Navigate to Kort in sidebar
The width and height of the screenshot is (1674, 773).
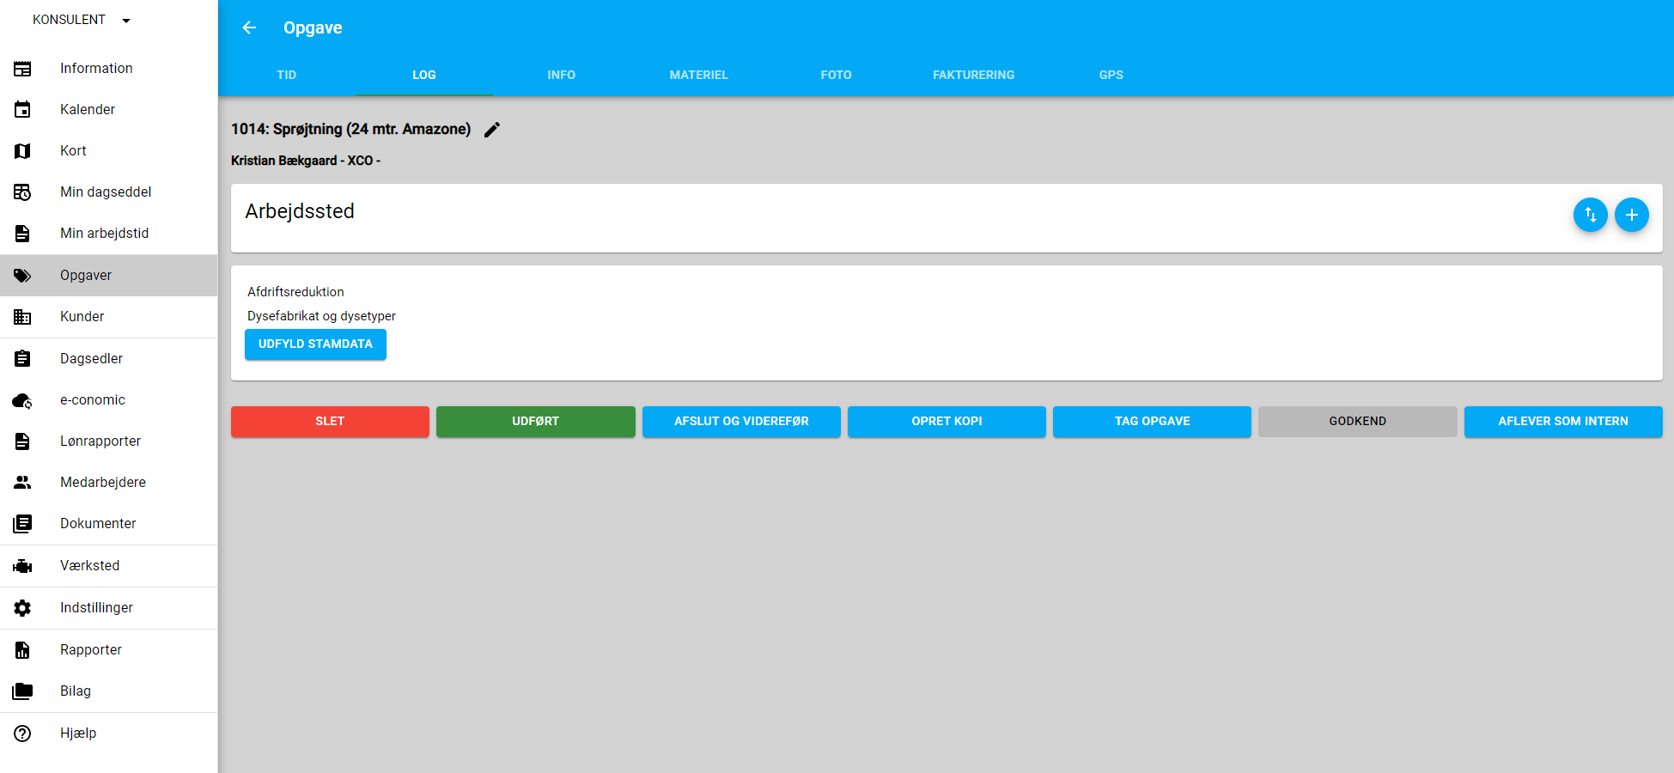[x=108, y=151]
